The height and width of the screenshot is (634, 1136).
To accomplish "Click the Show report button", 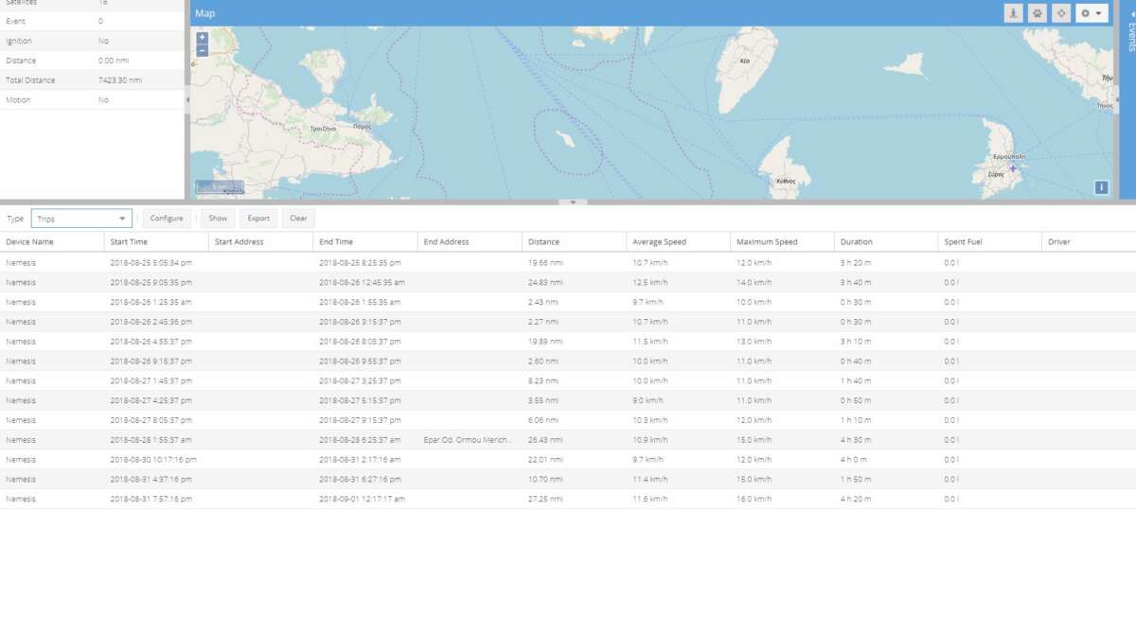I will (218, 219).
